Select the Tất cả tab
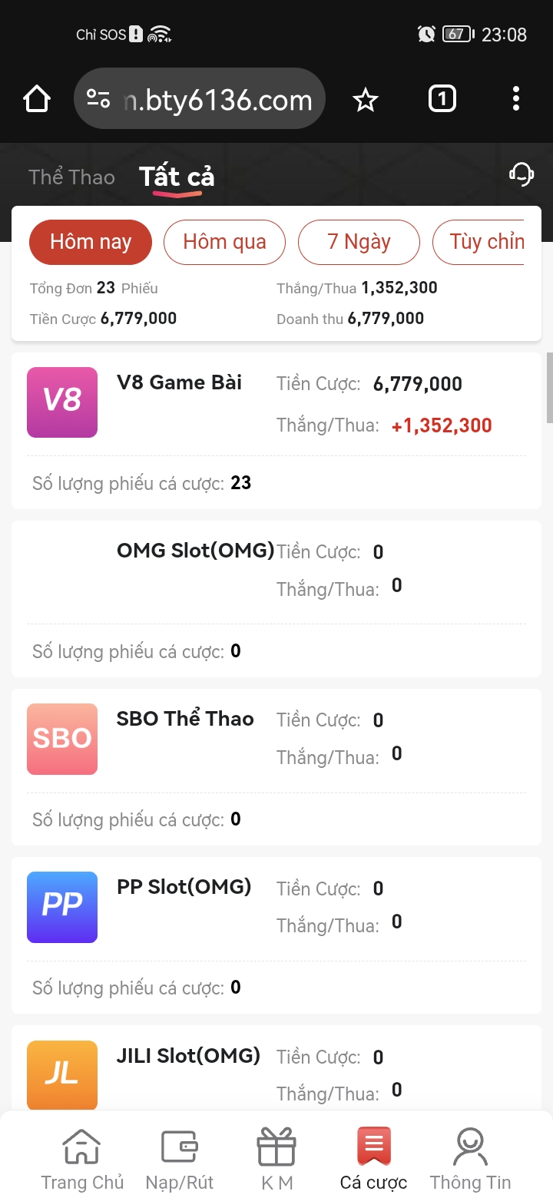 [x=177, y=177]
